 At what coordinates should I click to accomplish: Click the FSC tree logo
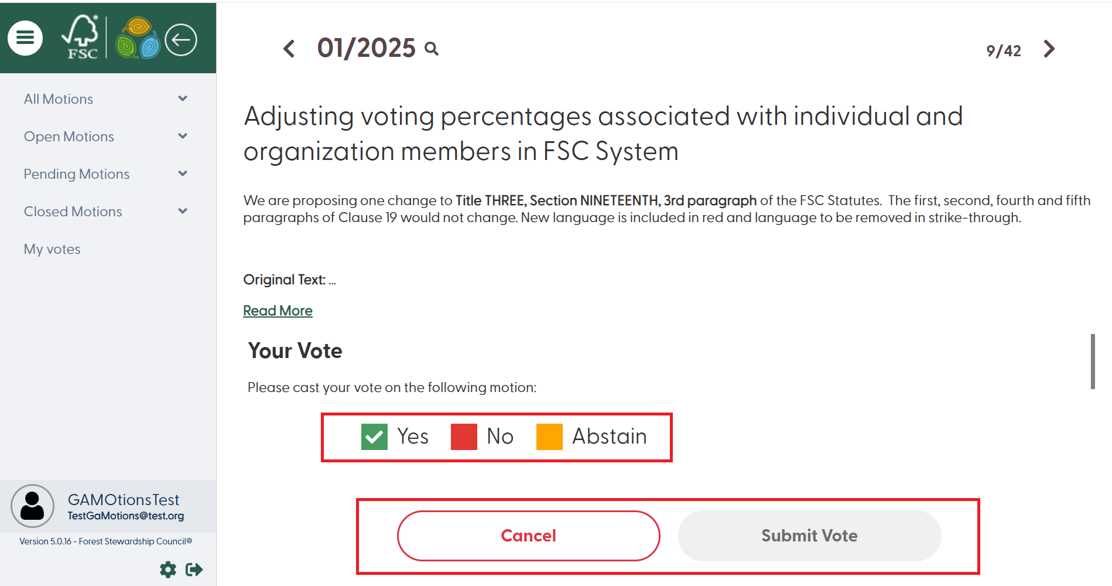tap(81, 38)
